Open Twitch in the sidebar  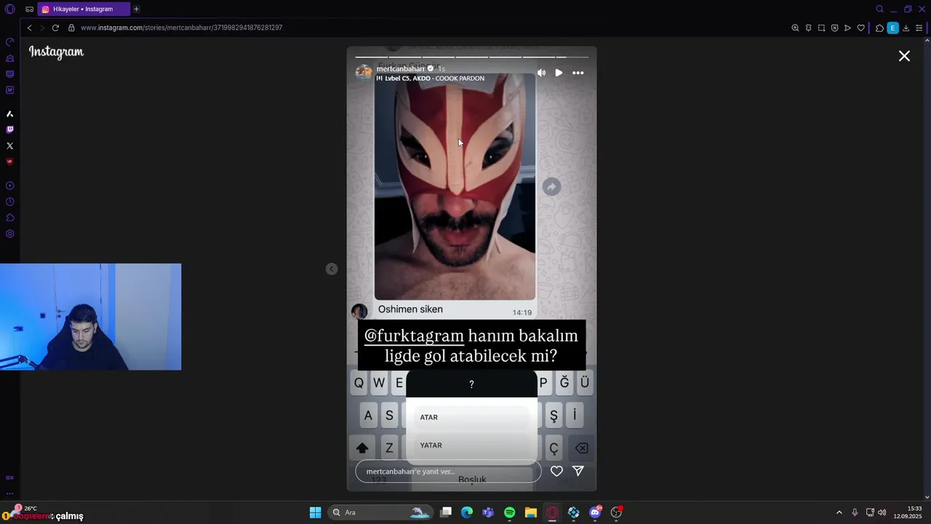tap(9, 130)
